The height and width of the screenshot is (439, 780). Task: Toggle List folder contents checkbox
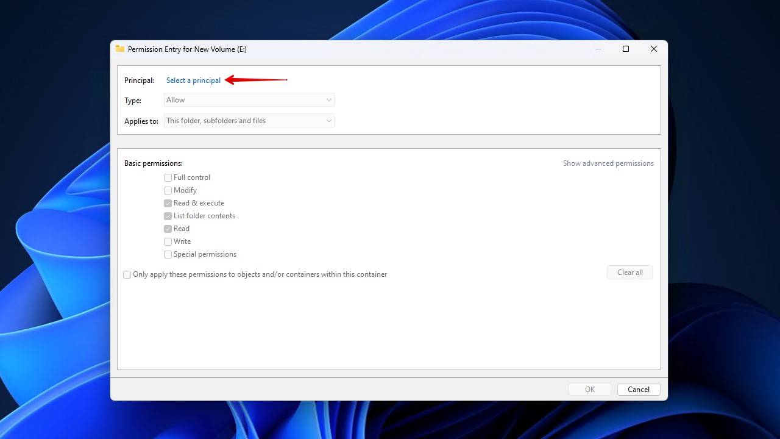(x=168, y=216)
